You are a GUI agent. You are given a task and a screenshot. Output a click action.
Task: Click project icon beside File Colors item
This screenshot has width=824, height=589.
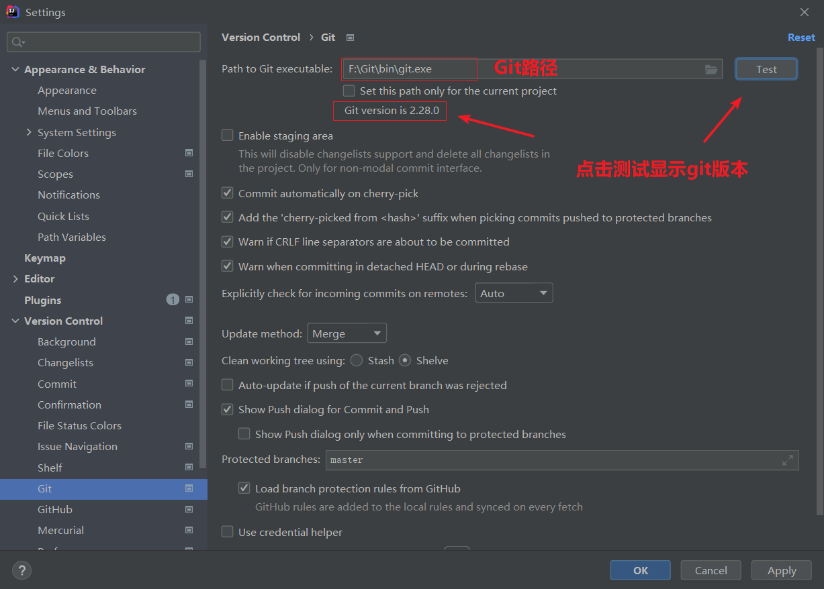coord(189,153)
